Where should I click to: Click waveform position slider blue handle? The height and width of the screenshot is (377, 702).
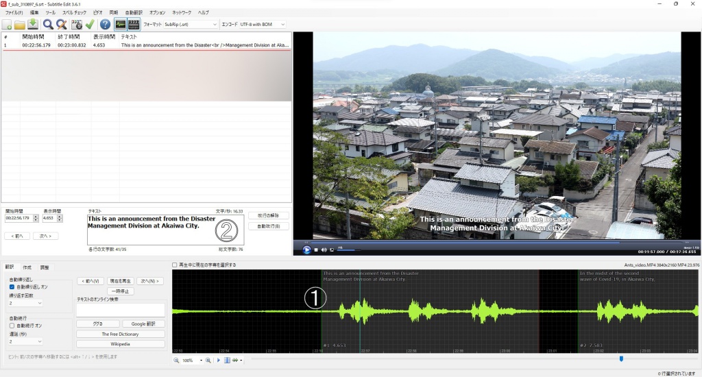[x=621, y=358]
